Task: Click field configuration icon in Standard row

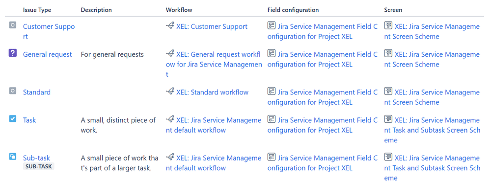Action: [x=271, y=91]
